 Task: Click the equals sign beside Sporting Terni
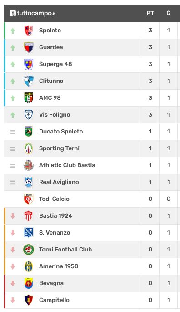[13, 148]
